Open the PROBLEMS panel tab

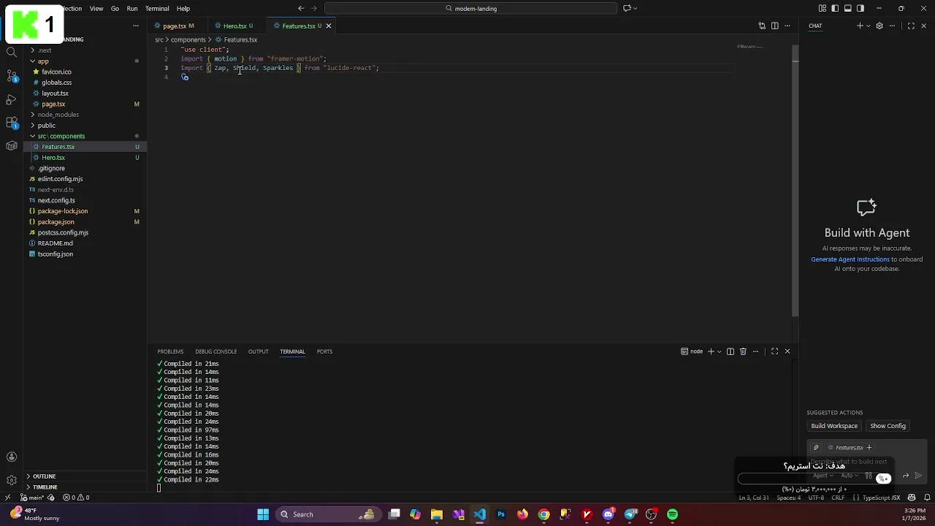[170, 351]
